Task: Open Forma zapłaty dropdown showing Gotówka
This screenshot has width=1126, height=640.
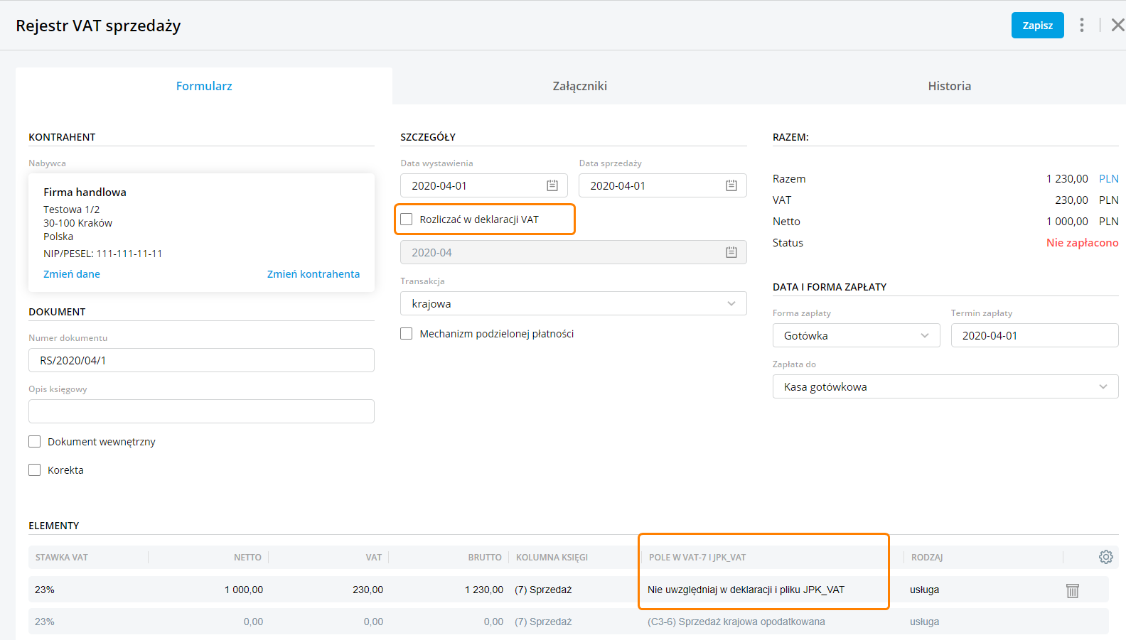Action: pyautogui.click(x=856, y=335)
